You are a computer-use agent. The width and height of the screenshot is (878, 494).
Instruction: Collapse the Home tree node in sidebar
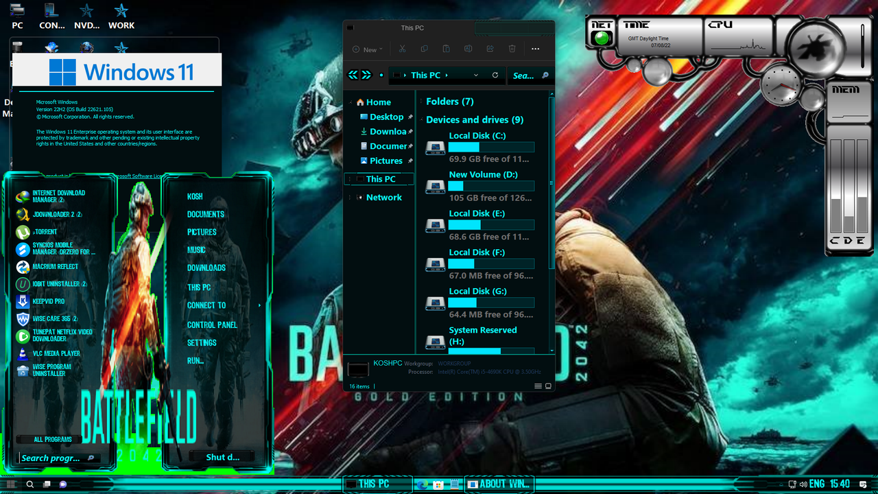pyautogui.click(x=351, y=102)
